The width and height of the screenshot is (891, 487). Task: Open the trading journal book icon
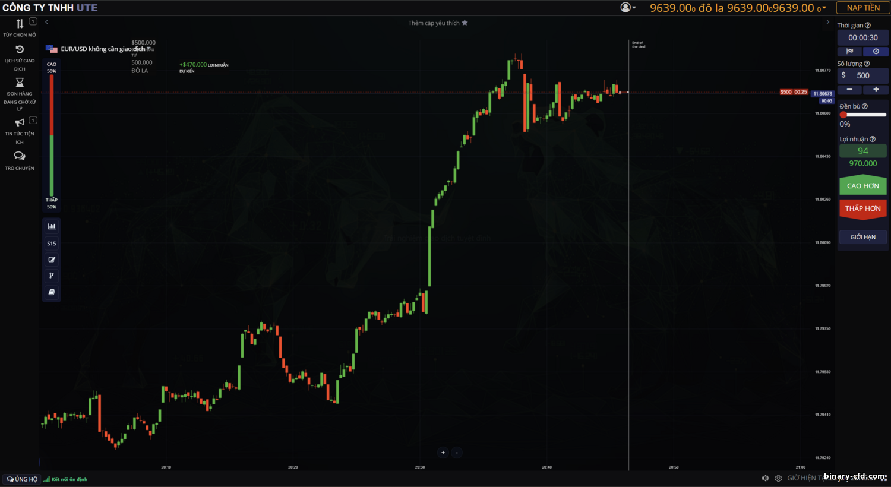[x=51, y=292]
